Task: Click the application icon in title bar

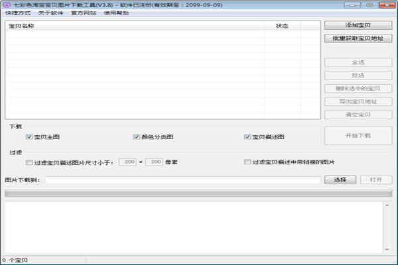Action: [x=5, y=4]
